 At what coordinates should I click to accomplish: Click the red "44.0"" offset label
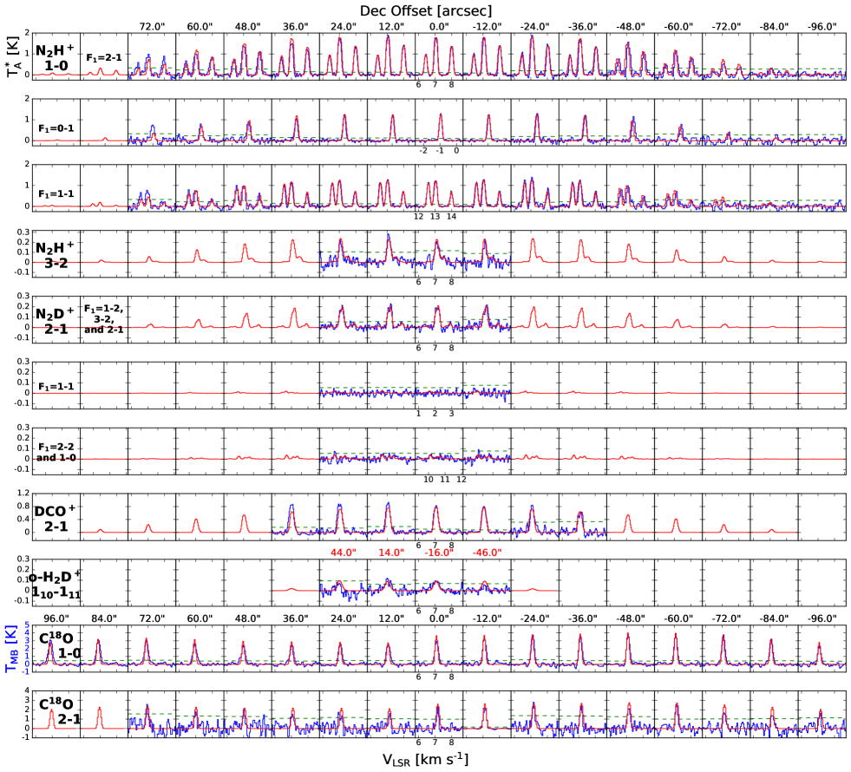(344, 553)
